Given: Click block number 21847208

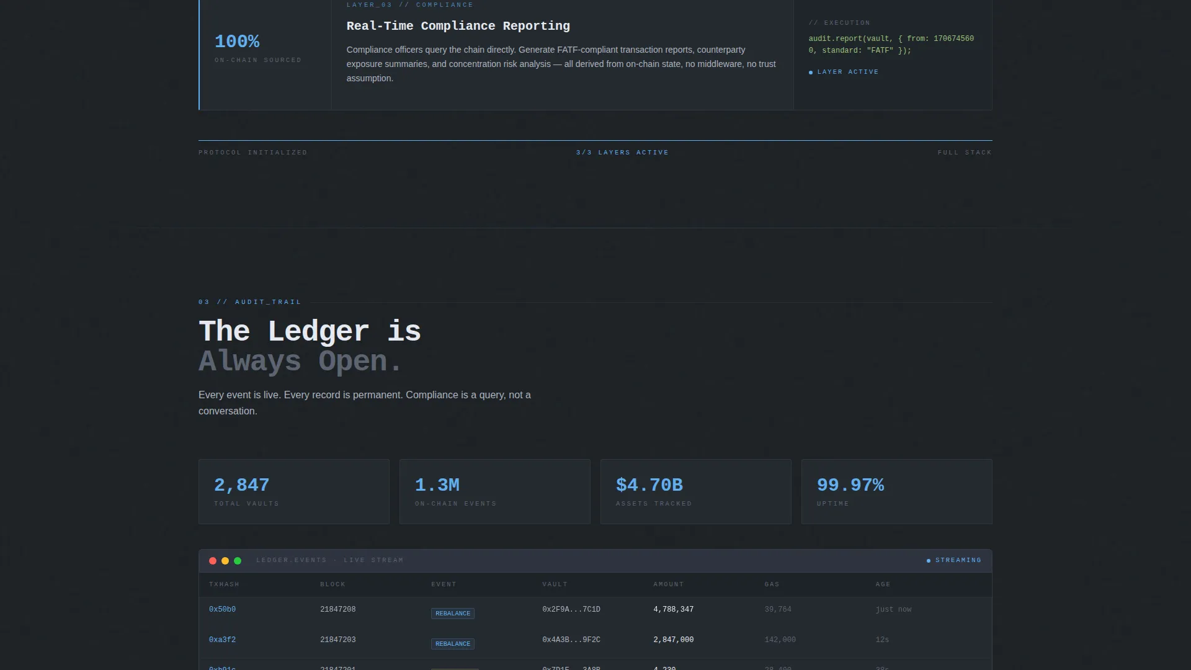Looking at the screenshot, I should 338,609.
